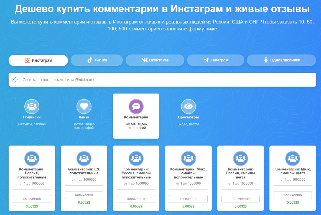This screenshot has width=321, height=215.
Task: Open the Телеграм tab
Action: click(216, 60)
